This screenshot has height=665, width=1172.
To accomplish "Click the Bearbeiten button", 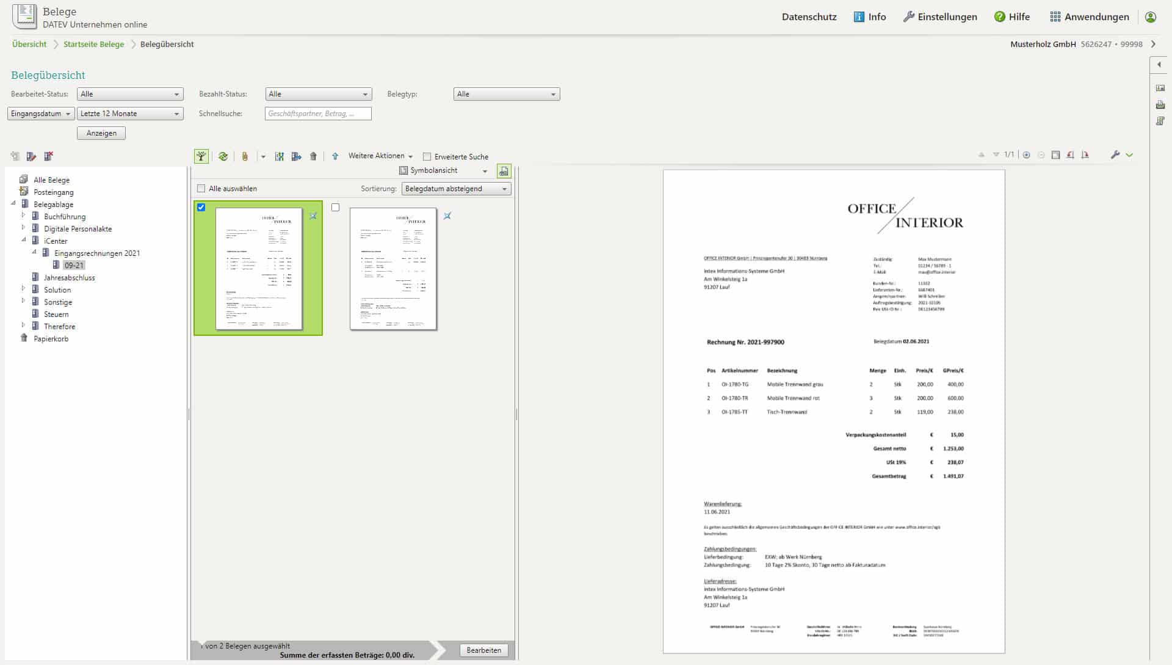I will tap(483, 650).
